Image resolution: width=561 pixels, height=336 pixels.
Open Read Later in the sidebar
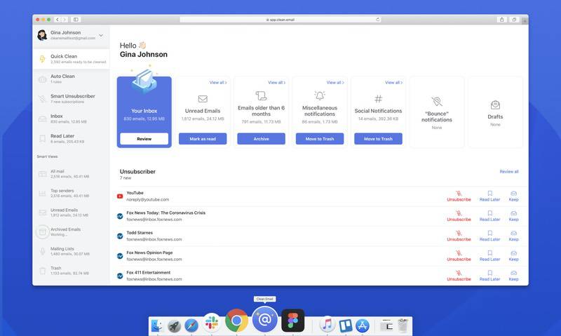pyautogui.click(x=72, y=138)
